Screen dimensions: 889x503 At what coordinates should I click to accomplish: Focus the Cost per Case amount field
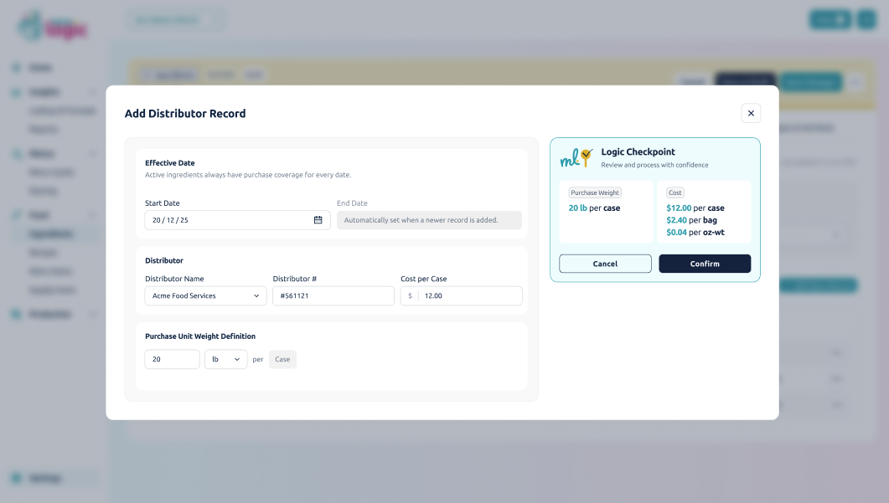[x=469, y=296]
